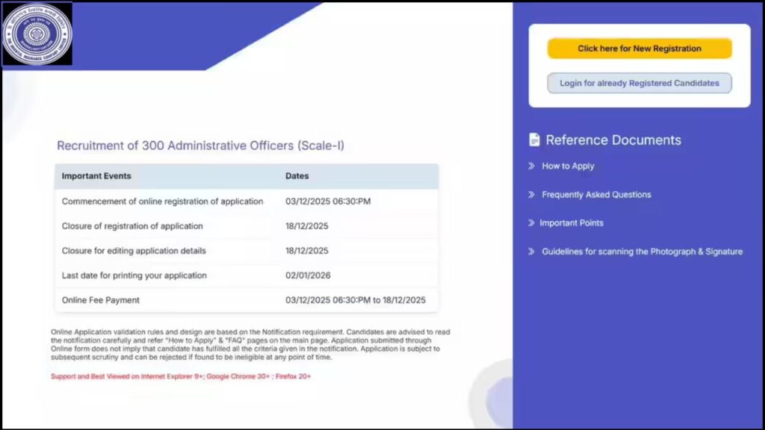
Task: Click the Important Events column header
Action: coord(96,176)
